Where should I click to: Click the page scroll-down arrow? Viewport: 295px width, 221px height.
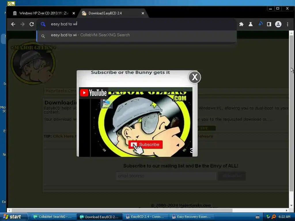pos(291,205)
